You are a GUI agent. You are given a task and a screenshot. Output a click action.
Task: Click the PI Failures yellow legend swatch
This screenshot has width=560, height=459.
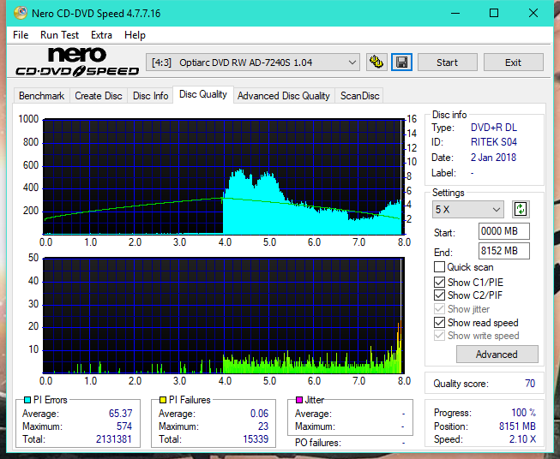coord(163,400)
